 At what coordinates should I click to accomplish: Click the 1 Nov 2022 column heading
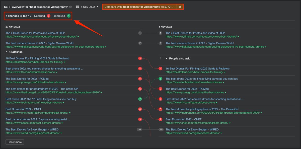[165, 26]
